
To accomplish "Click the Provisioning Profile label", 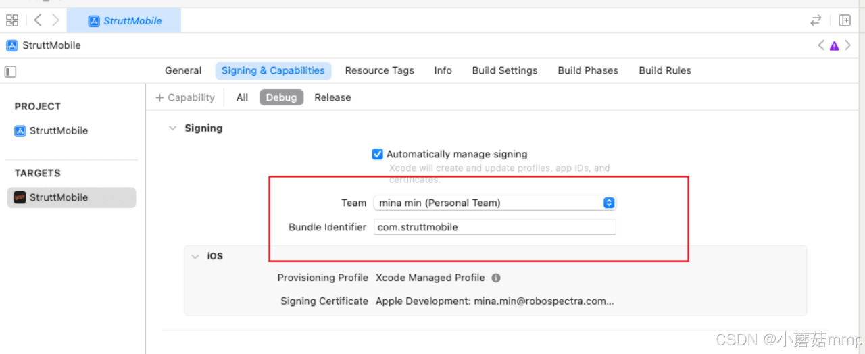I will point(322,278).
